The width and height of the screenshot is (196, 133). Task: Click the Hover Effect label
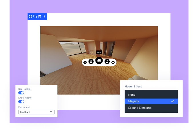click(133, 86)
